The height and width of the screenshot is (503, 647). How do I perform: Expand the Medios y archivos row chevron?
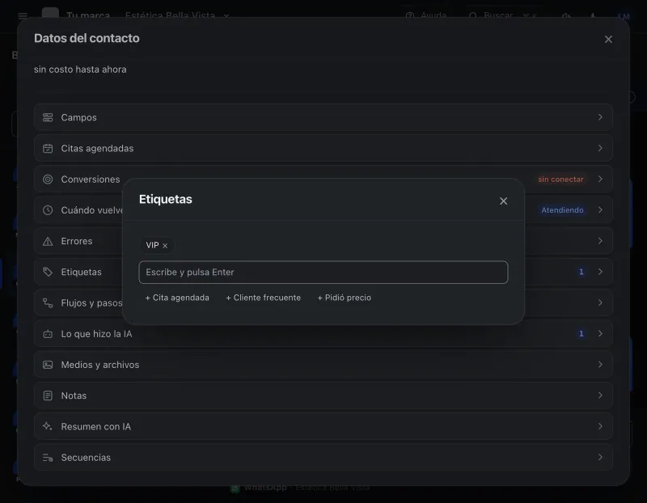(600, 365)
